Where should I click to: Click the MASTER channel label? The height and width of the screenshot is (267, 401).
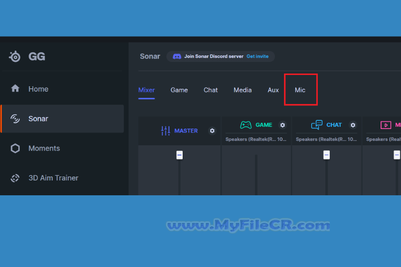point(186,131)
